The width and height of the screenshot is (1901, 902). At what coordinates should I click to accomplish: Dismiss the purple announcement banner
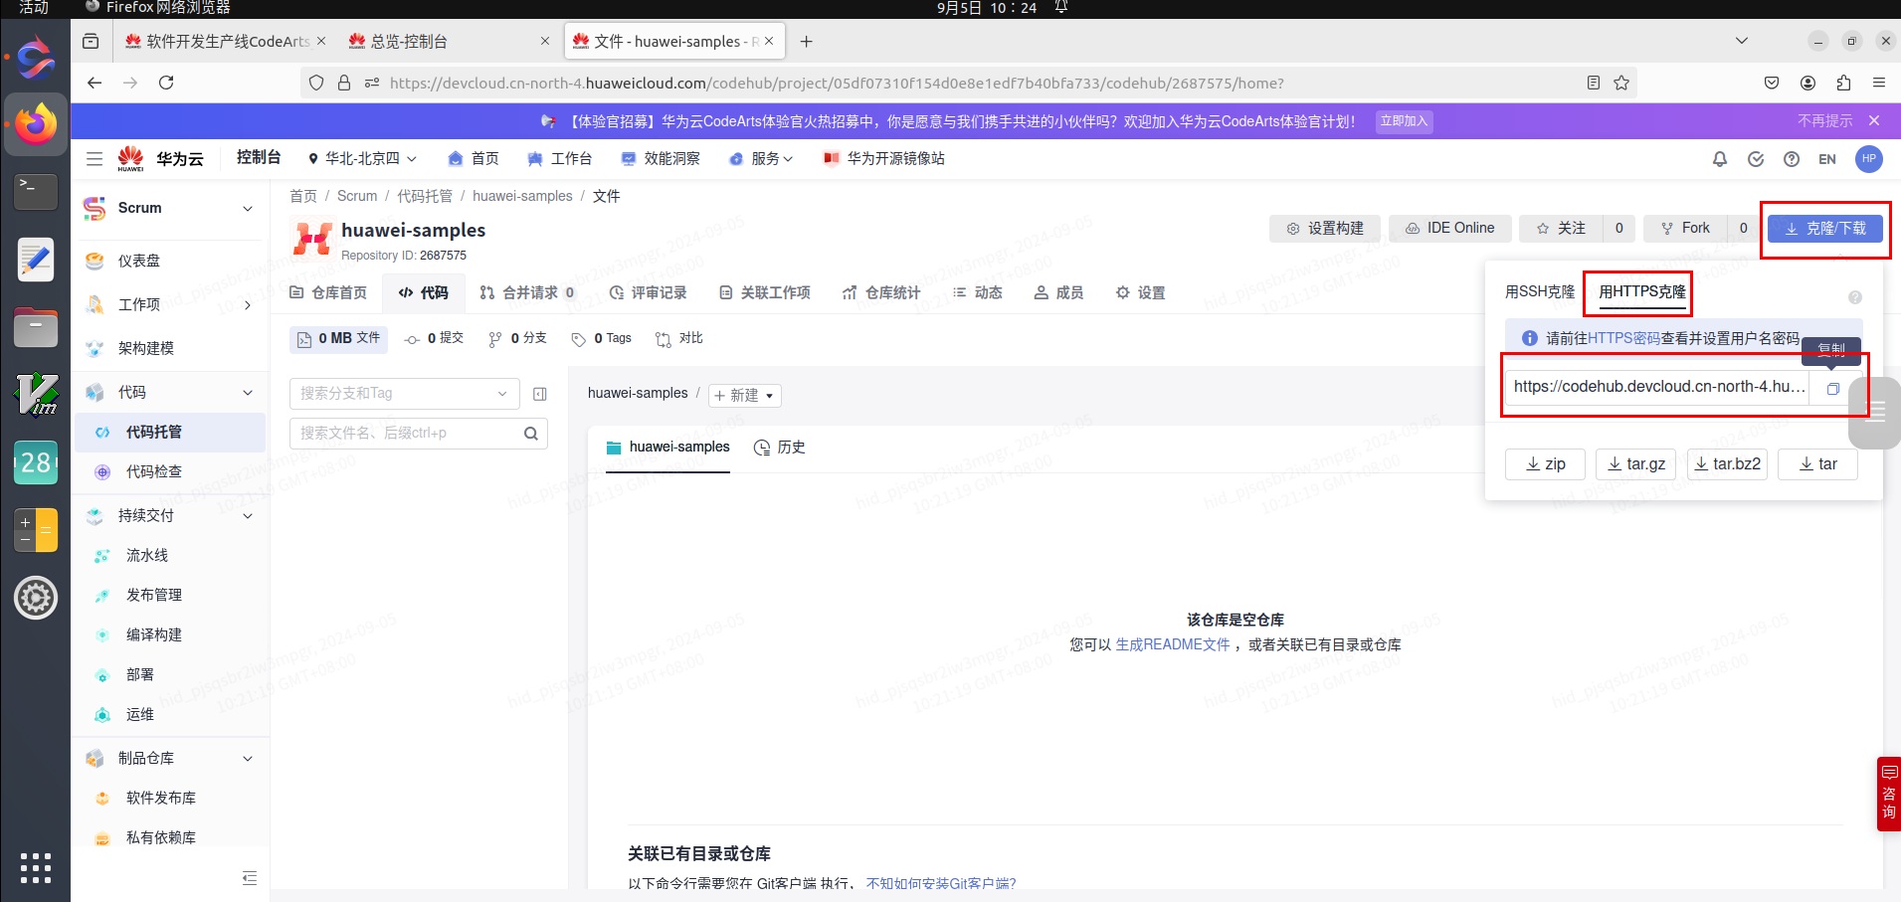1874,120
